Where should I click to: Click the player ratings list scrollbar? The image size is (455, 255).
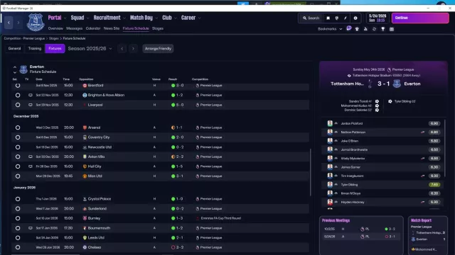tap(444, 149)
